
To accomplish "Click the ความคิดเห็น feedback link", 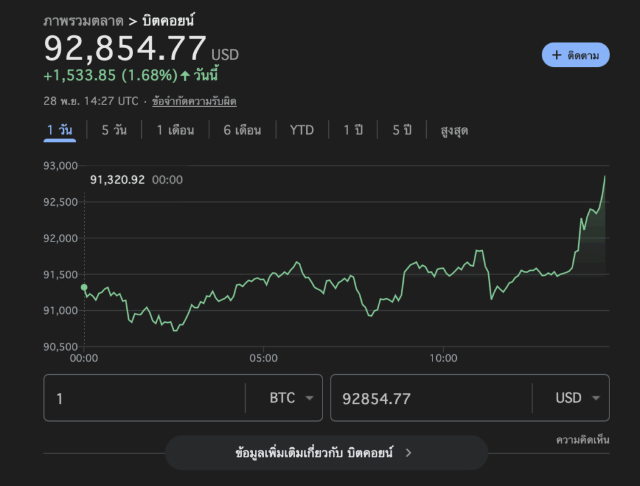I will (582, 440).
